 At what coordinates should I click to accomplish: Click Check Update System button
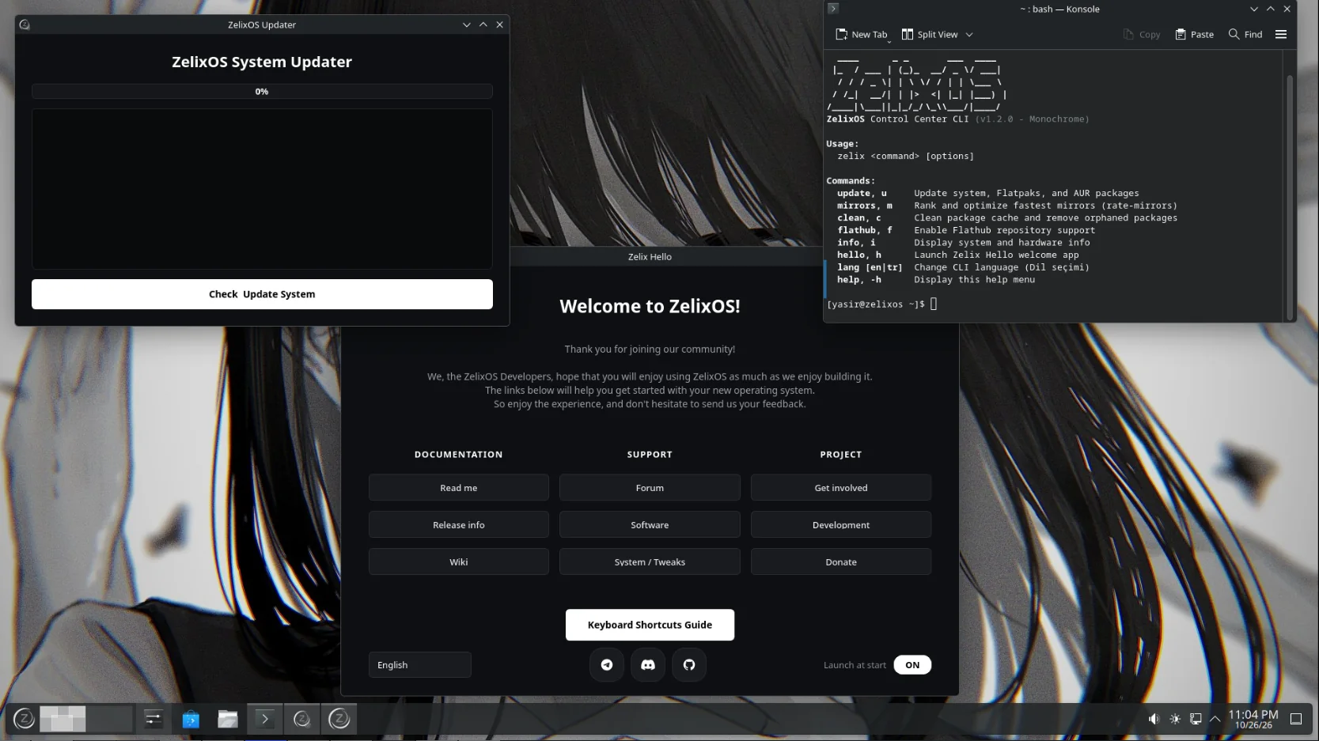coord(262,294)
